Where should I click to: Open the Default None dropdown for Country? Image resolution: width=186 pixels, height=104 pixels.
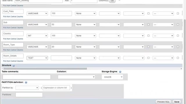[85, 36]
